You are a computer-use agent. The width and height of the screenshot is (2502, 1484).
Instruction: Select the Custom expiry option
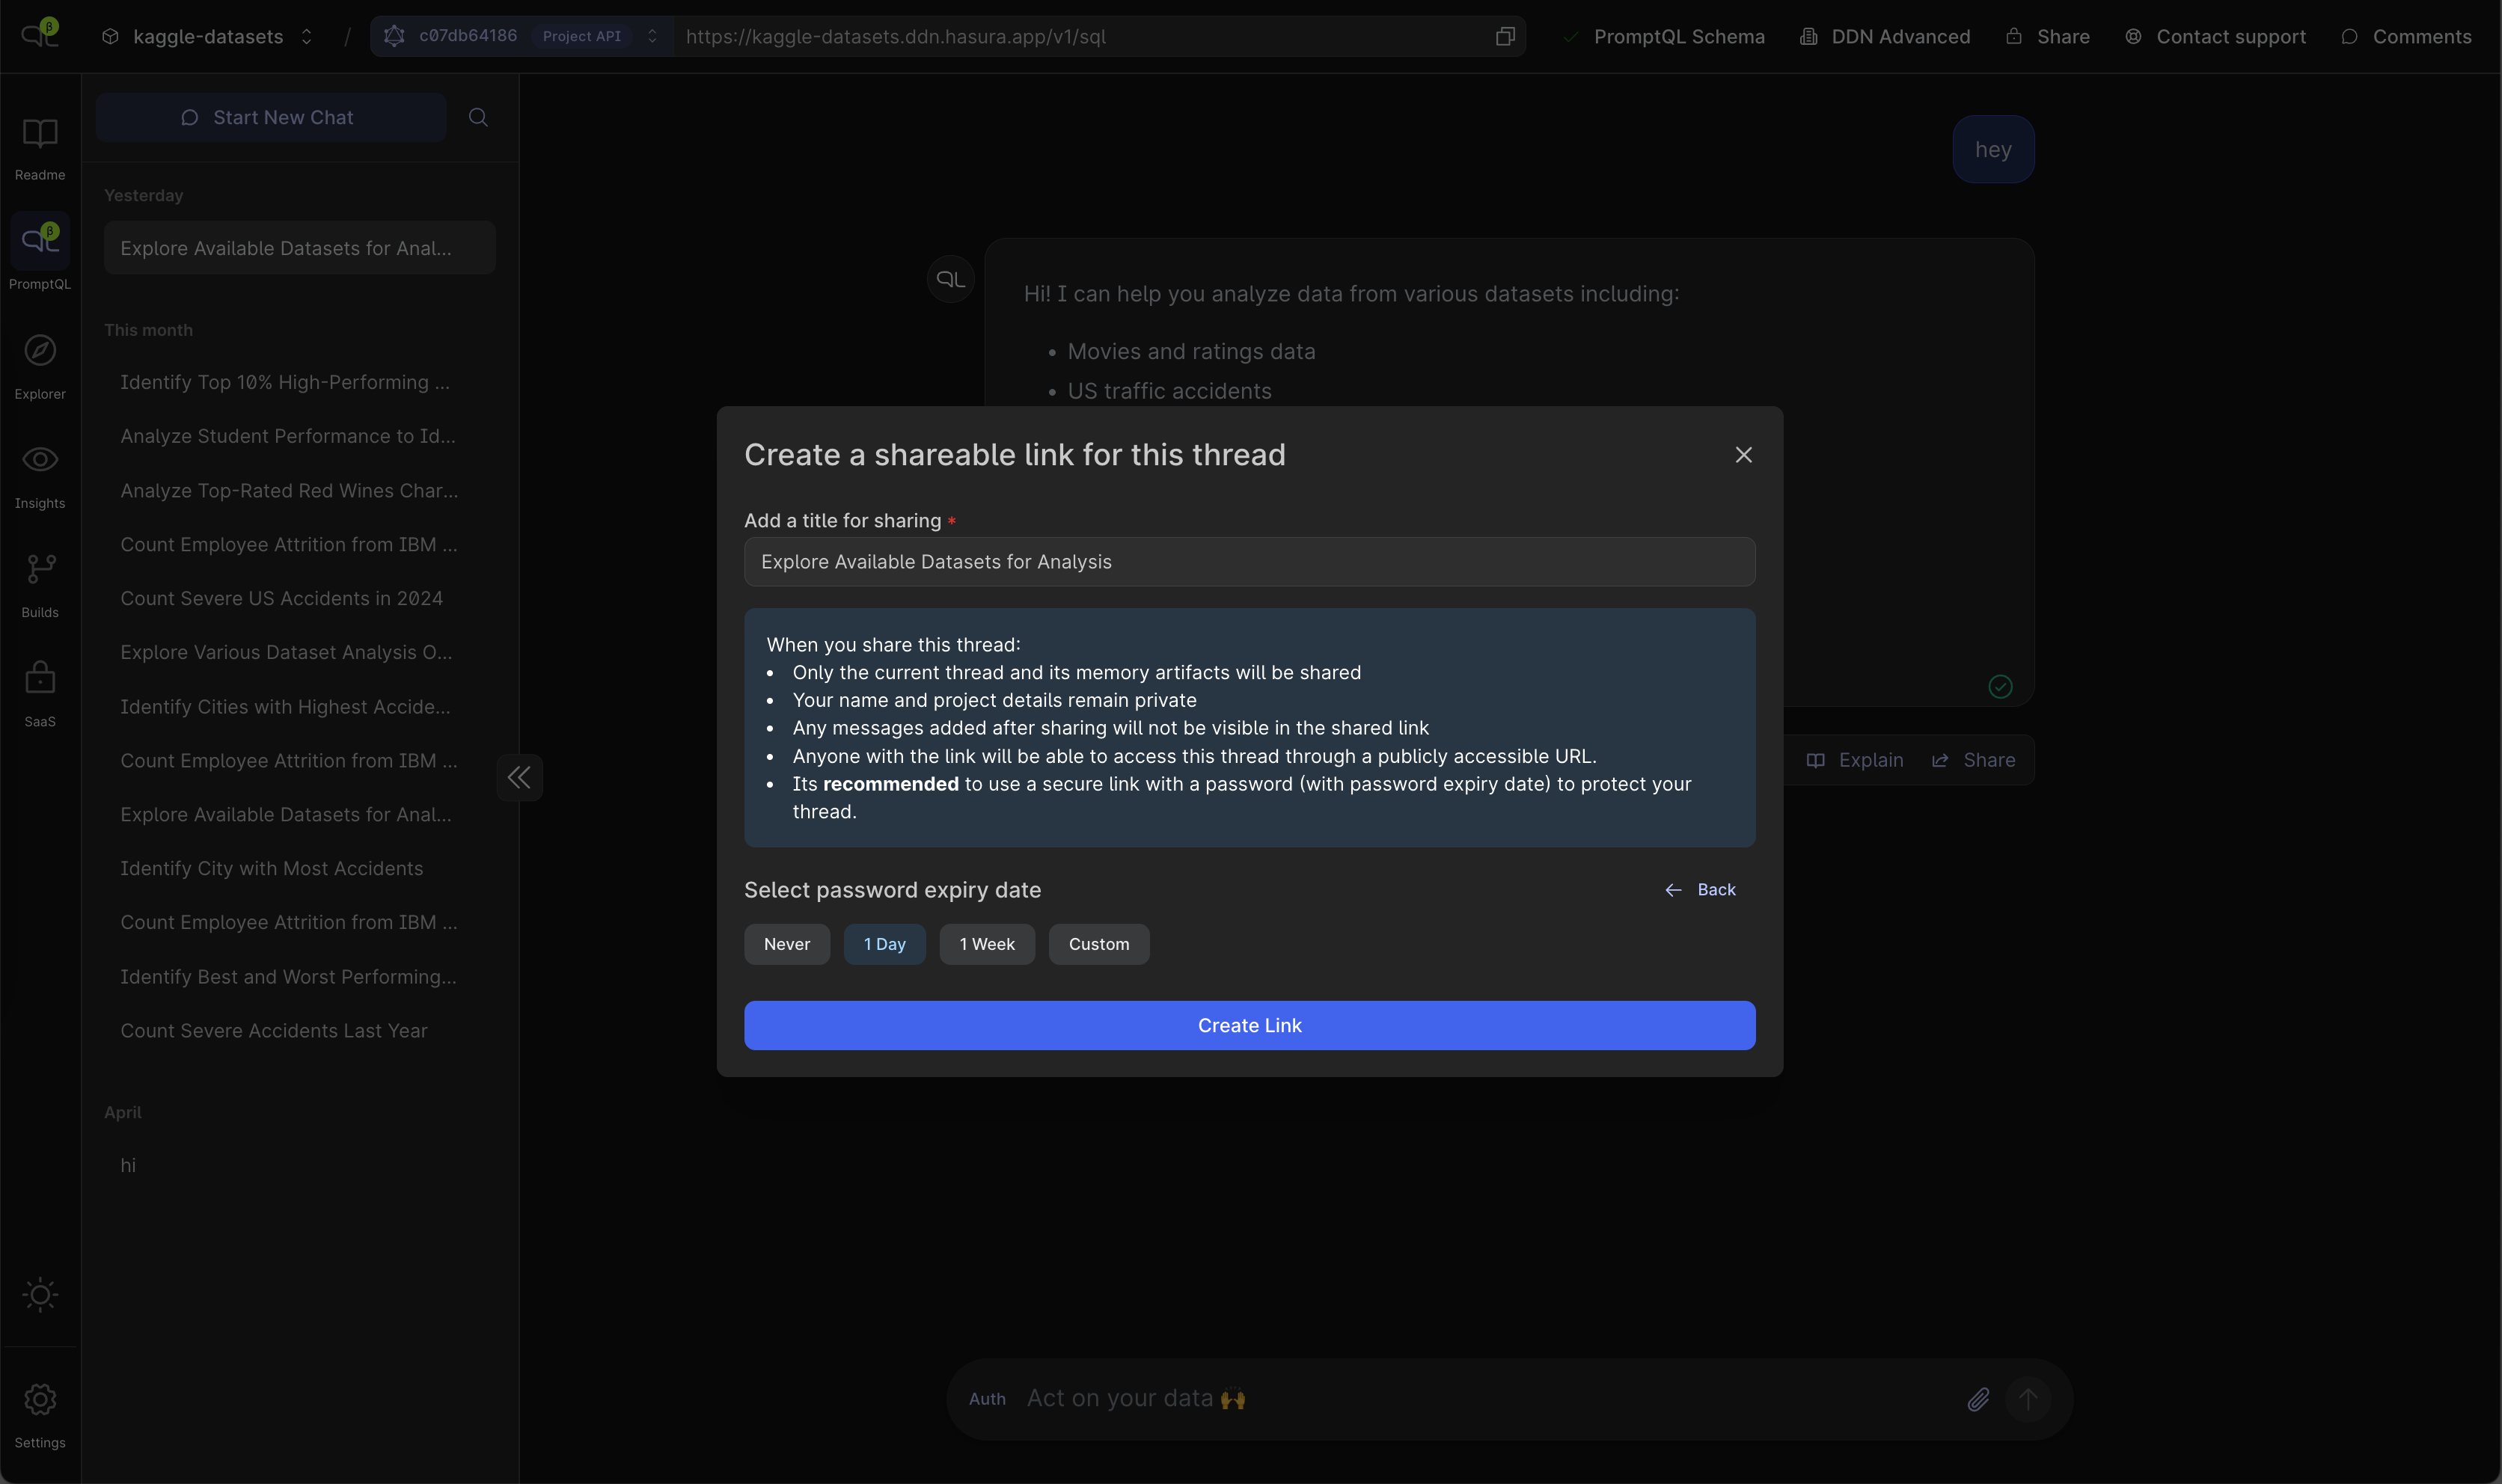click(1099, 944)
